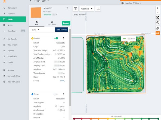Open the Dashboard page

[12, 8]
